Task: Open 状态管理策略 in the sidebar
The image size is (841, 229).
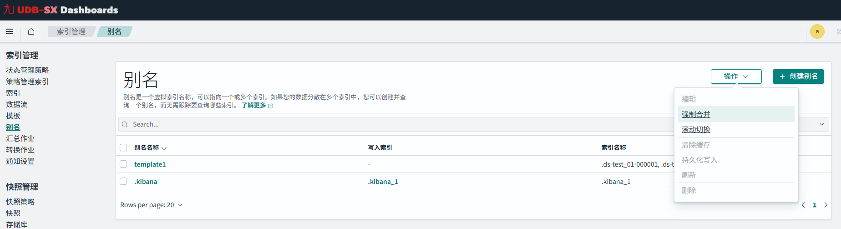Action: (x=27, y=70)
